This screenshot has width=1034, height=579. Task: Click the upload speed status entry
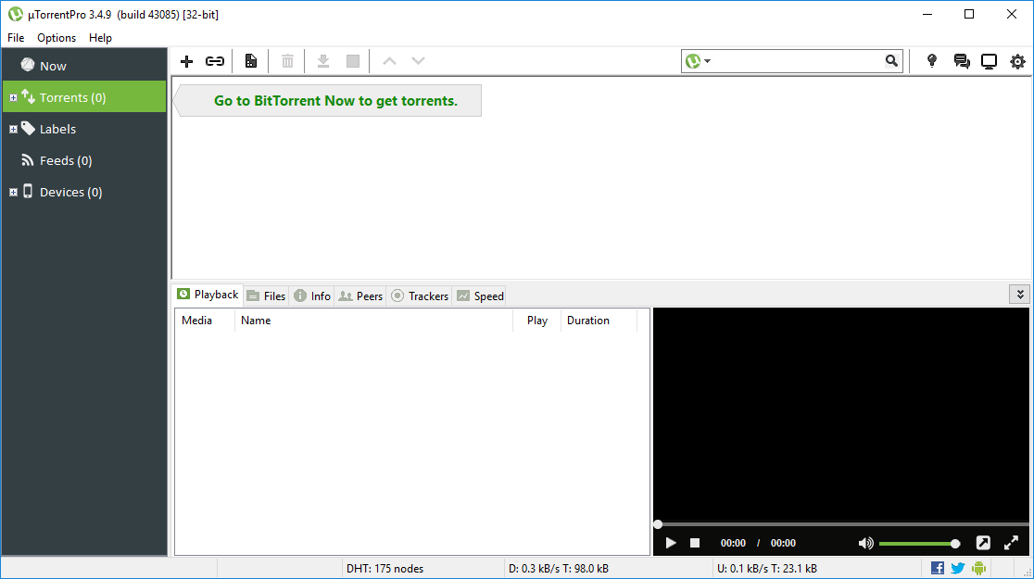click(767, 569)
